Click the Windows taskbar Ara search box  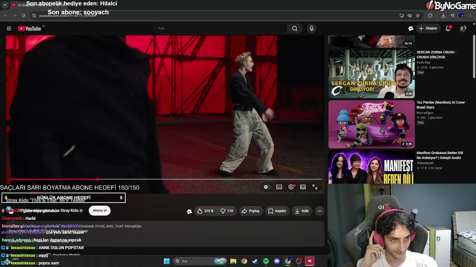[200, 261]
